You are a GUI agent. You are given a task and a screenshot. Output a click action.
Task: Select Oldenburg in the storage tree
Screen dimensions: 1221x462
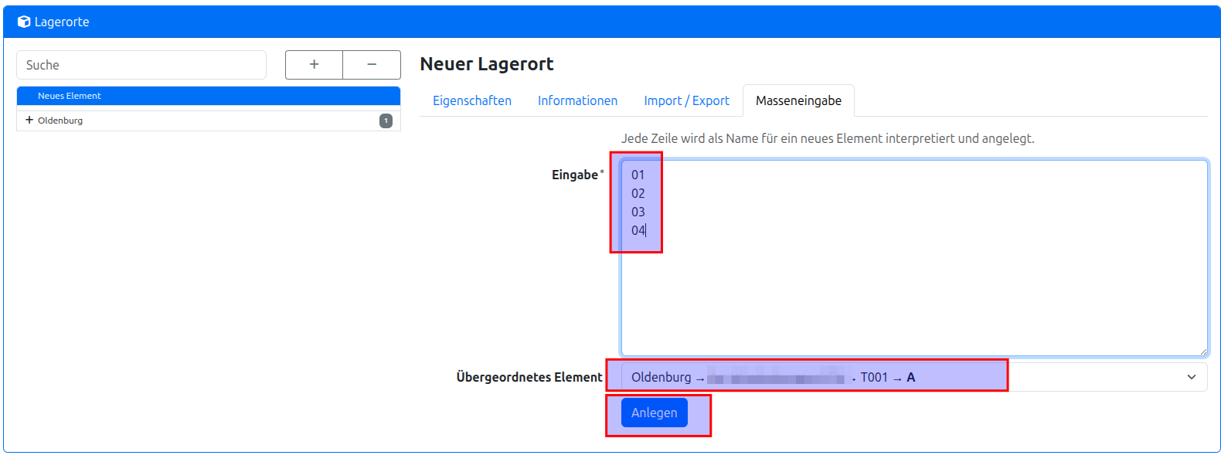60,121
